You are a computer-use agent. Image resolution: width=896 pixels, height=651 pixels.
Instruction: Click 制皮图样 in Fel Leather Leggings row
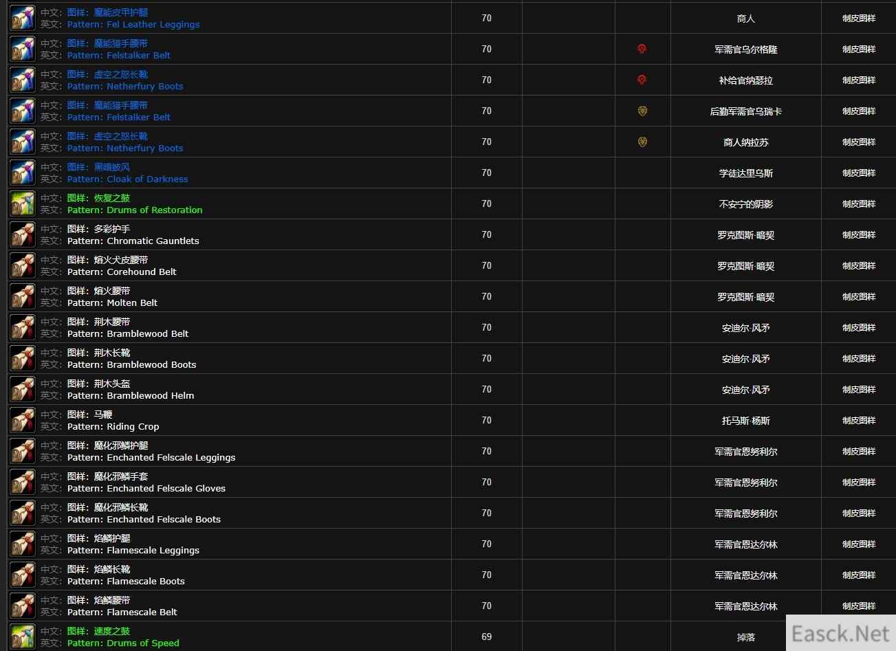pyautogui.click(x=859, y=19)
